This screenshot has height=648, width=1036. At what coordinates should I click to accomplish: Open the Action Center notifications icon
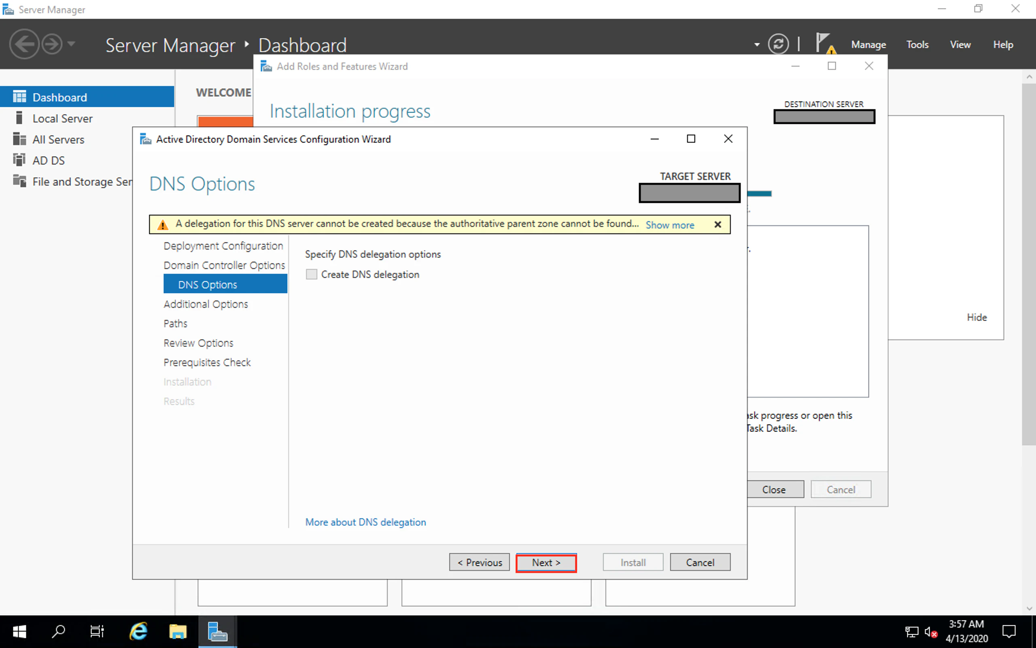pos(1009,631)
